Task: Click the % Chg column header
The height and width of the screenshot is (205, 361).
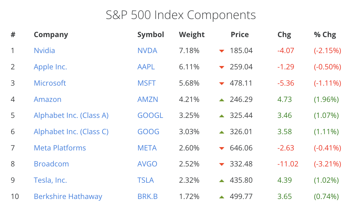Action: click(325, 35)
